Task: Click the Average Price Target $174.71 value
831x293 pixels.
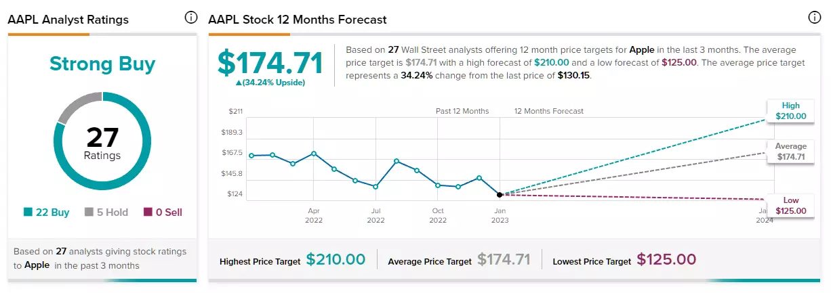Action: tap(504, 259)
